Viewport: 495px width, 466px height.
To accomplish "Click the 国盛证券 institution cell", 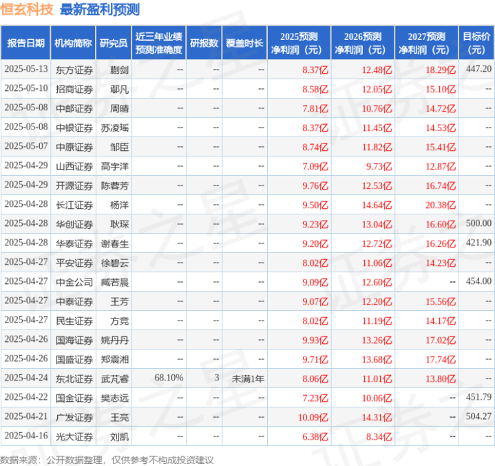I will pyautogui.click(x=74, y=359).
